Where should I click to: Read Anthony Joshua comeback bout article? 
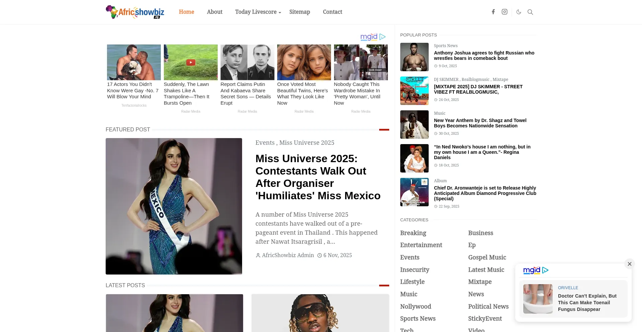[x=484, y=56]
